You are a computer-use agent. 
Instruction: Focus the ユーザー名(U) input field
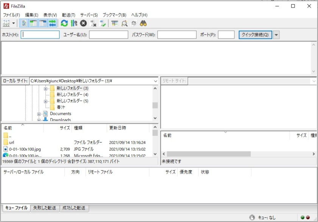109,35
